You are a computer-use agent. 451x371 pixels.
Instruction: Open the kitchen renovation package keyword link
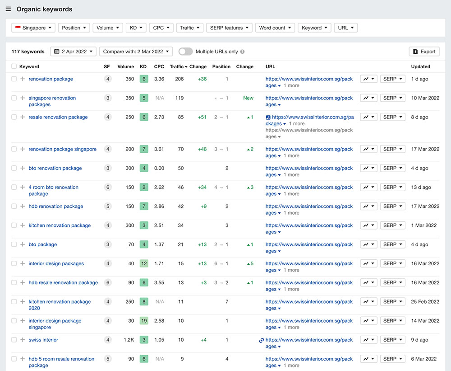pos(60,225)
